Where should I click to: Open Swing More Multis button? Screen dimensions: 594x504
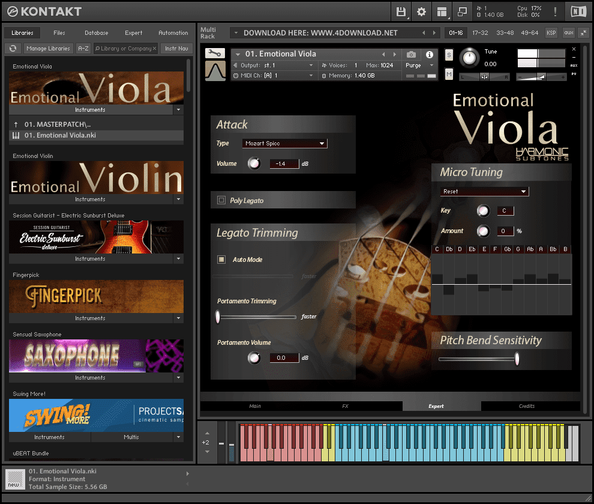(x=131, y=437)
